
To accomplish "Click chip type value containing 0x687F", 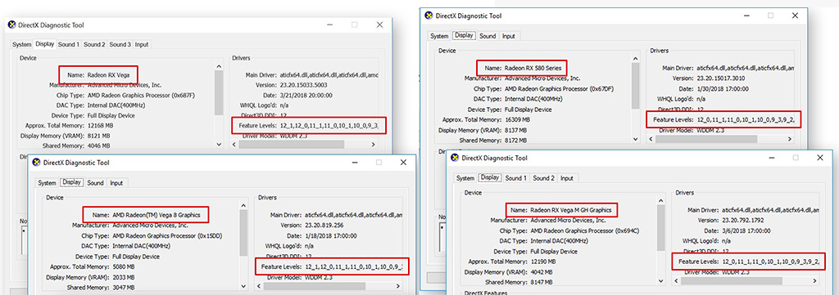I will tap(141, 95).
